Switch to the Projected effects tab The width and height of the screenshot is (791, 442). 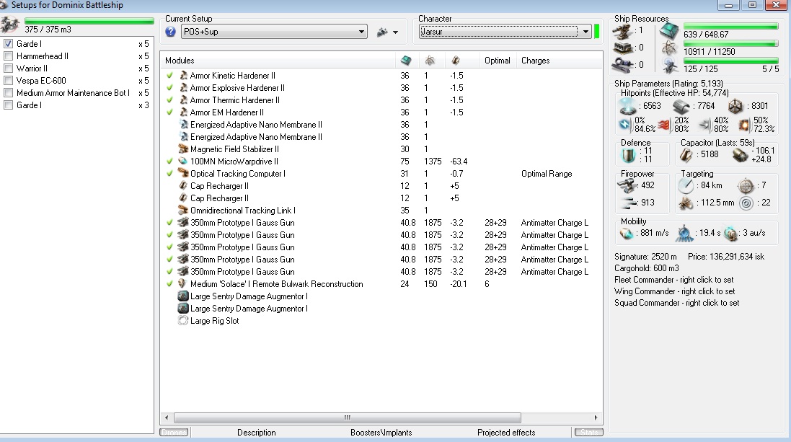coord(506,433)
